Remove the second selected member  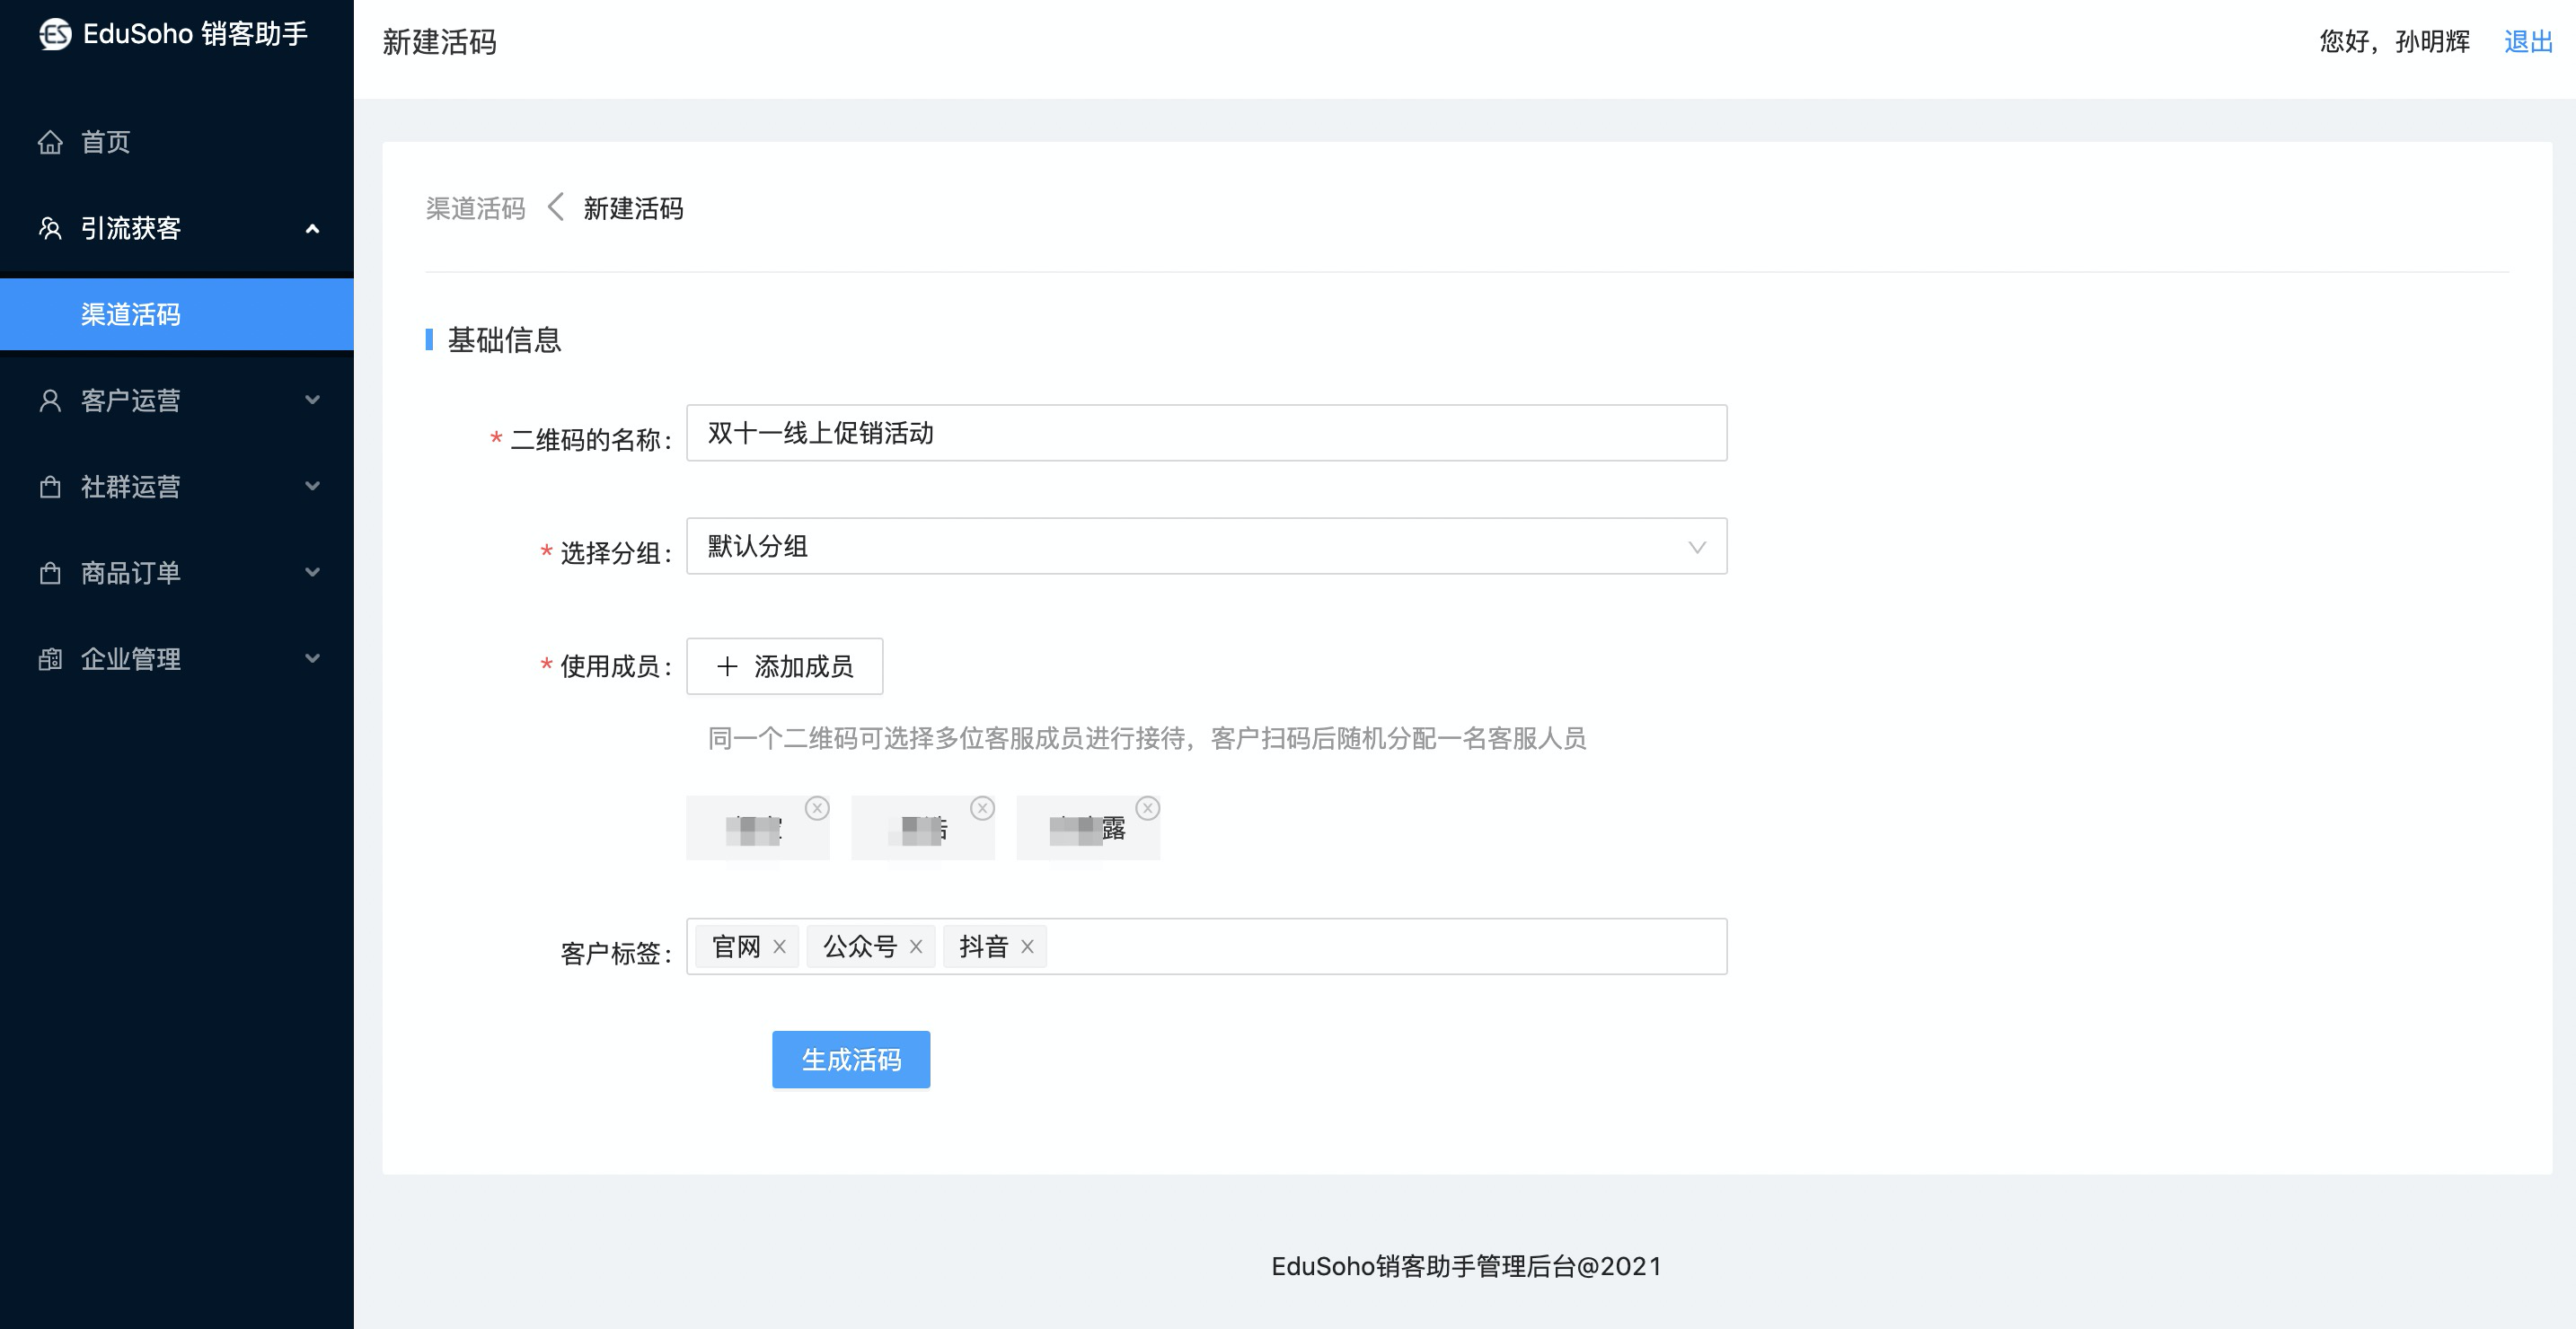point(982,808)
